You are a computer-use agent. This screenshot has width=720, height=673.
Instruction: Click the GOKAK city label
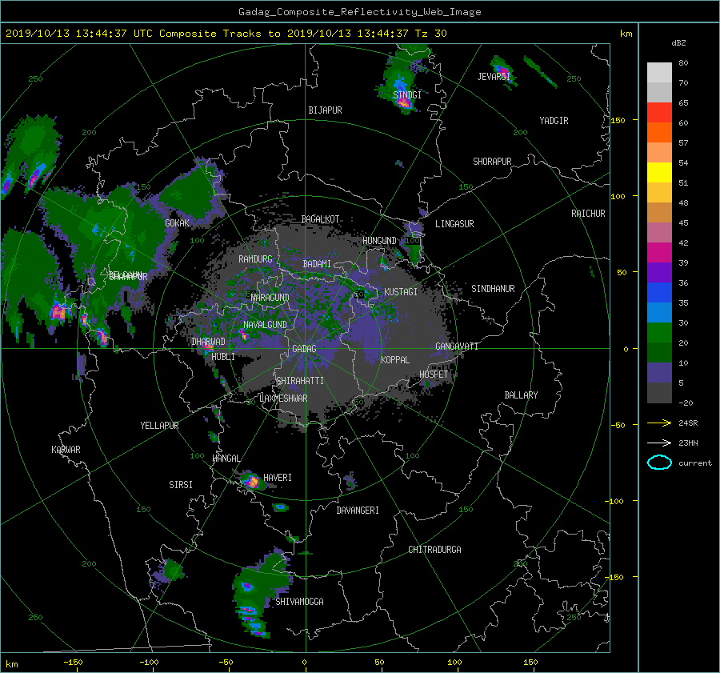(177, 222)
